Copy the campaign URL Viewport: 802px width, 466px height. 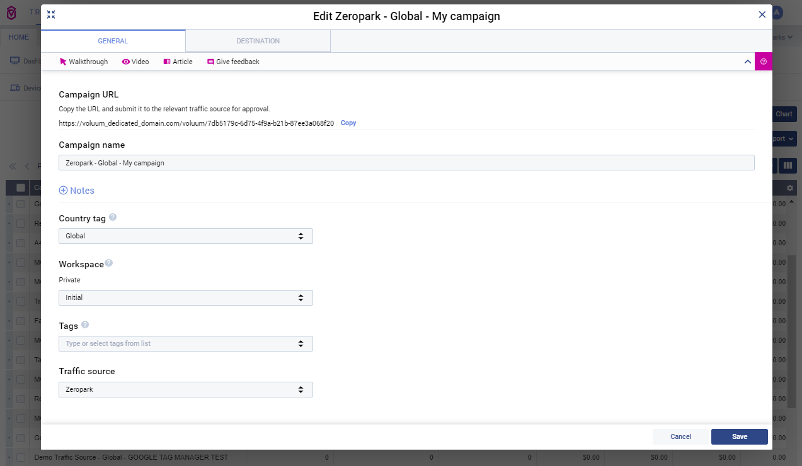point(348,123)
